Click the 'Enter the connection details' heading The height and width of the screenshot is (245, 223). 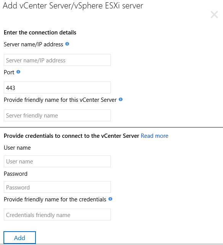coord(40,33)
